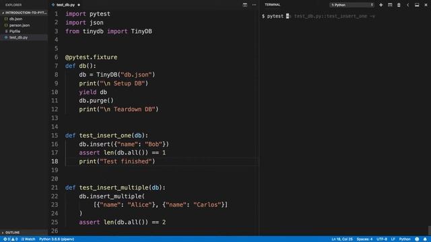This screenshot has height=242, width=431.
Task: Switch to the test_db.py editor tab
Action: (x=65, y=5)
